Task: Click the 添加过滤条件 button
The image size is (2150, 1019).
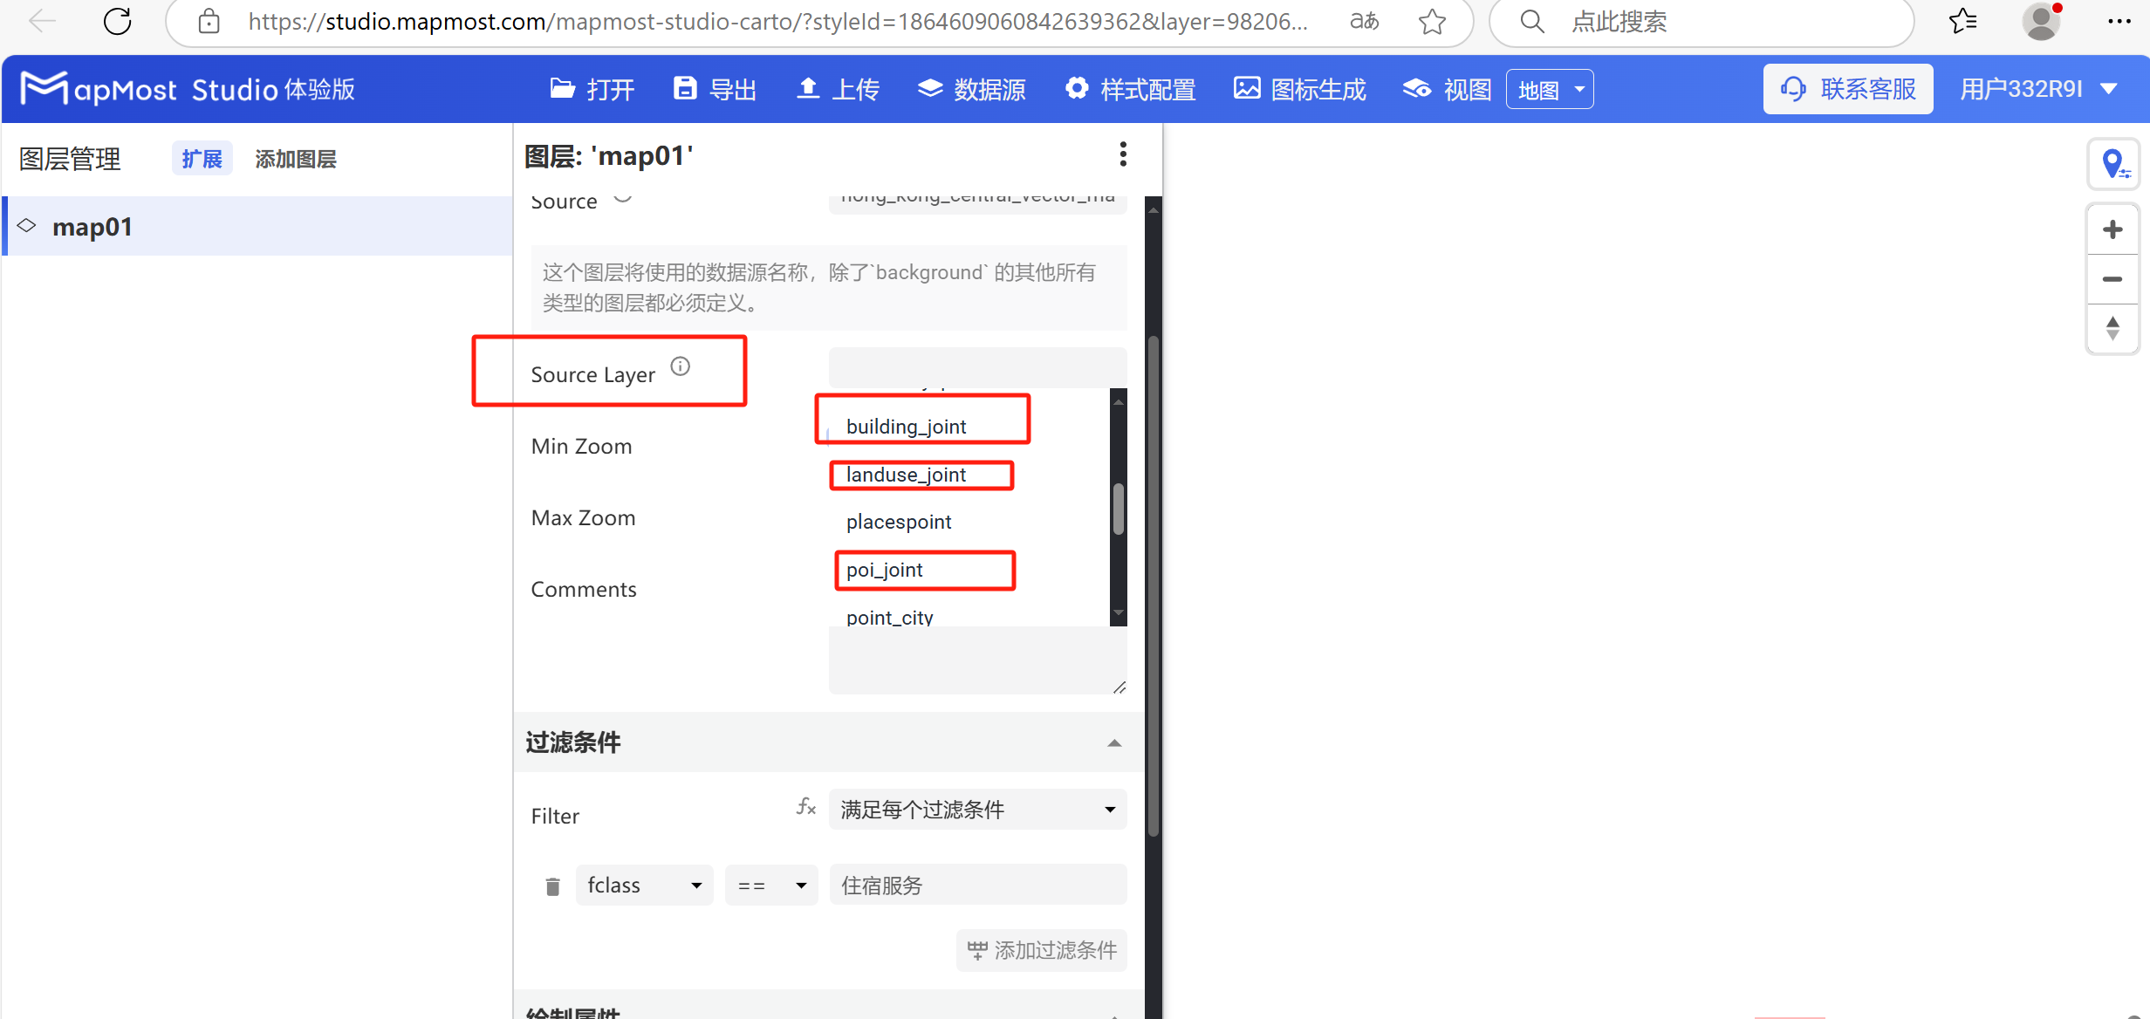Action: [x=1041, y=950]
